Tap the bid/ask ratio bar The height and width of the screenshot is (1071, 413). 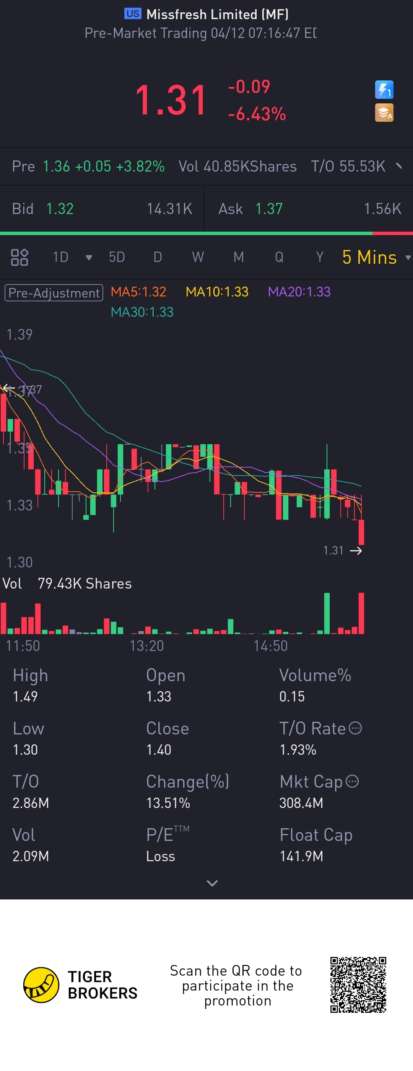pos(206,233)
